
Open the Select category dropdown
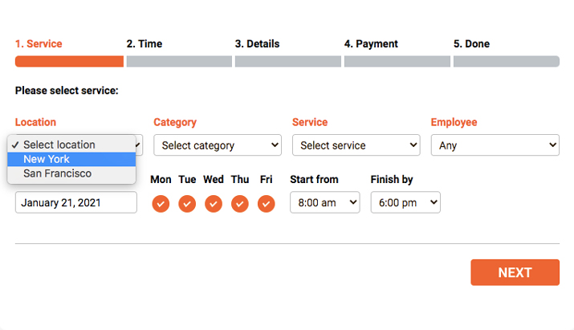218,145
